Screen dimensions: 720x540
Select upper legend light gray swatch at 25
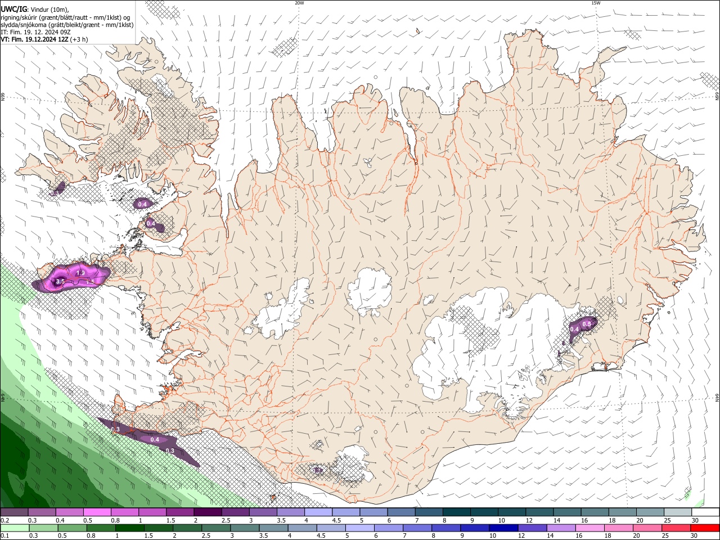678,512
